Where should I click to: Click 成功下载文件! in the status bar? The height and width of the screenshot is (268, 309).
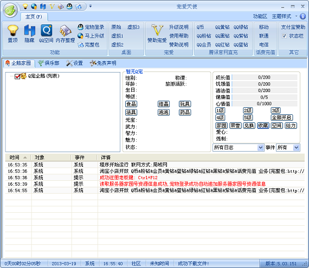pos(193,264)
